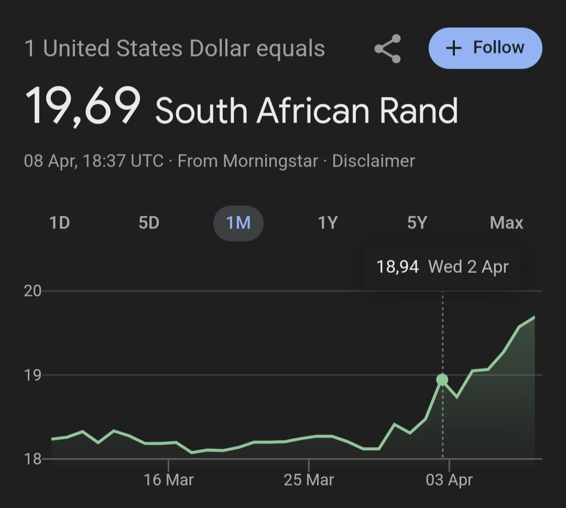
Task: Click the 19,69 exchange rate value
Action: [x=83, y=106]
